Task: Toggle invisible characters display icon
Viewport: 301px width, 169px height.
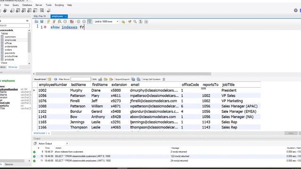Action: (141, 22)
